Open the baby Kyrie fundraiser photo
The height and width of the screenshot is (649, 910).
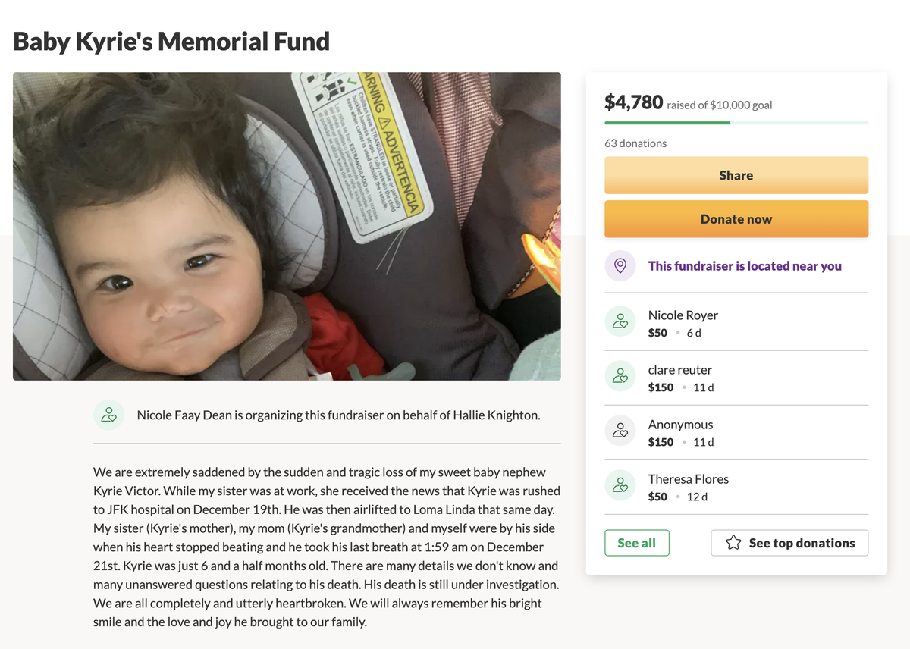tap(287, 226)
